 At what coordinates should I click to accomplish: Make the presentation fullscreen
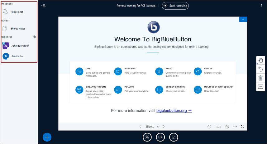[243, 127]
